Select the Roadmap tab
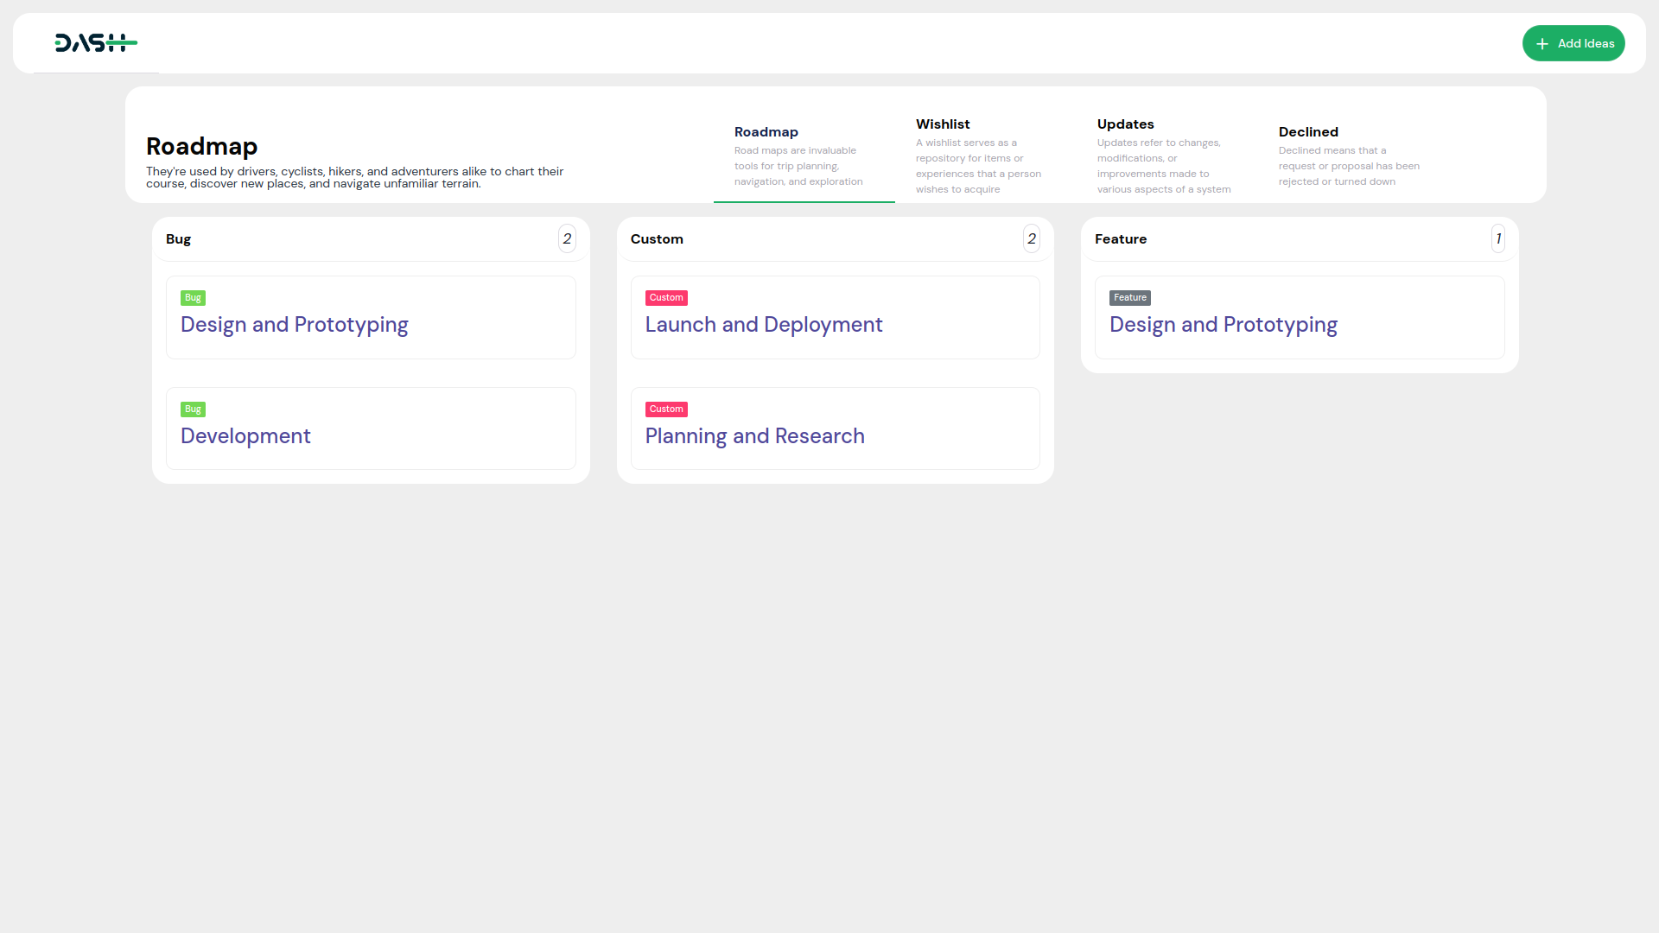The height and width of the screenshot is (933, 1659). [766, 132]
